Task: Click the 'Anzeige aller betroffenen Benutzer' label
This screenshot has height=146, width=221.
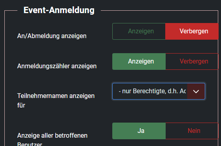Action: pyautogui.click(x=52, y=139)
